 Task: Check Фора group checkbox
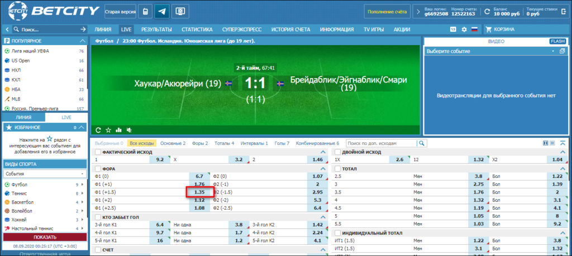coord(98,169)
